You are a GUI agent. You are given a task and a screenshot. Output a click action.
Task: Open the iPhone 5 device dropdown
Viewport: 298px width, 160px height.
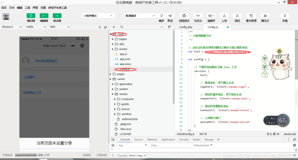pos(11,27)
